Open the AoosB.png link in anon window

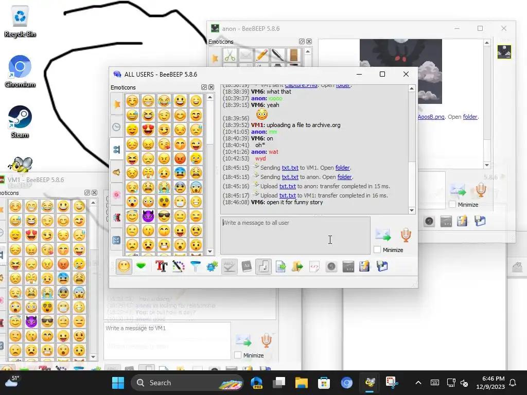point(431,117)
